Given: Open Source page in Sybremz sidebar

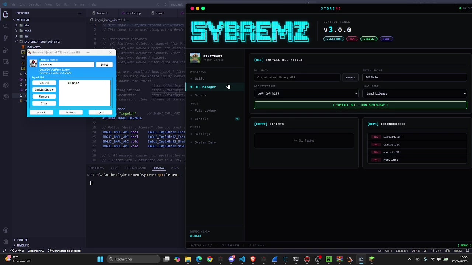Looking at the screenshot, I should [x=216, y=95].
